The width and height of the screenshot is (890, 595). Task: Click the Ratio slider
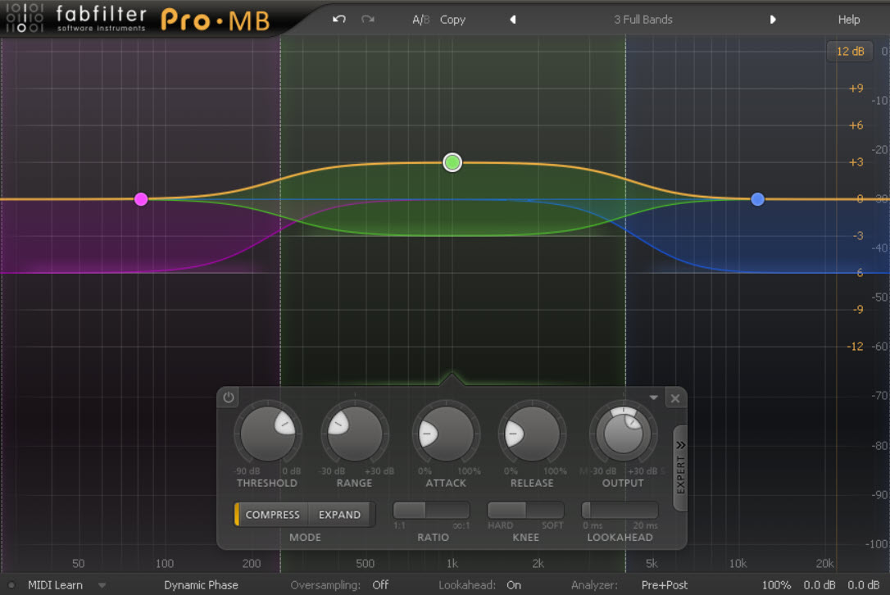click(431, 510)
